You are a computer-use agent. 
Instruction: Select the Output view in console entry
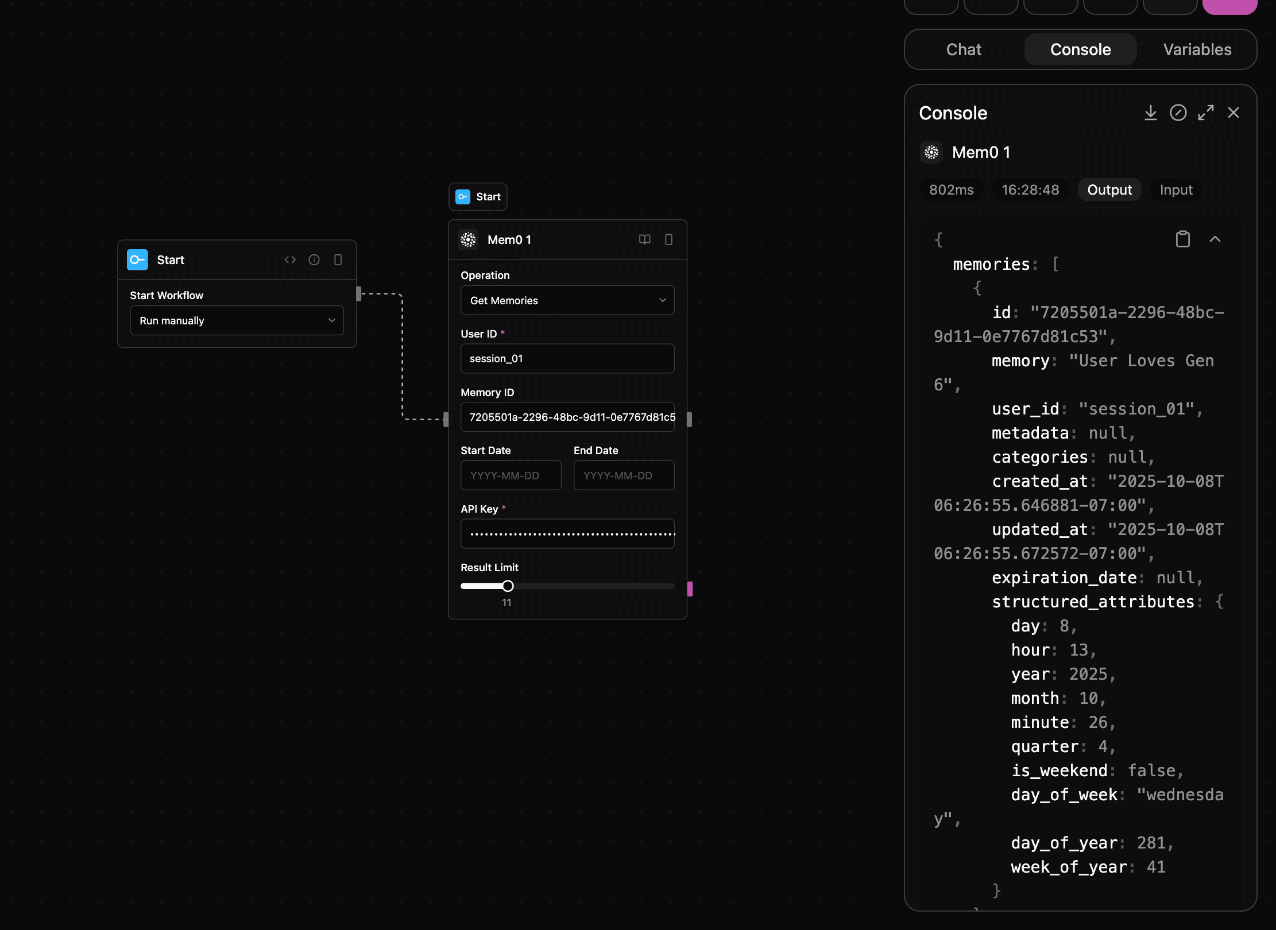[x=1109, y=190]
